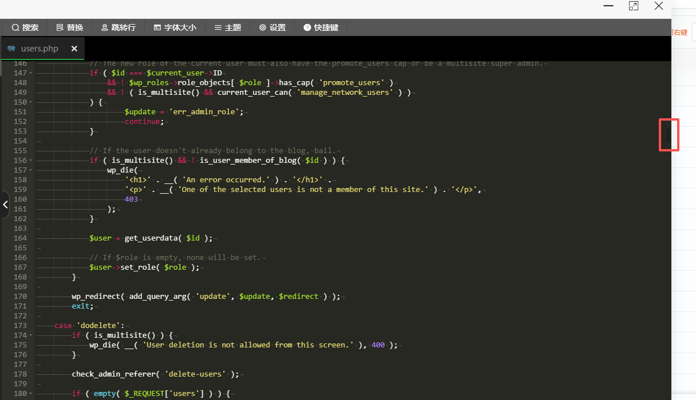The height and width of the screenshot is (400, 696).
Task: Click the case 'dodelete' label
Action: click(x=89, y=326)
